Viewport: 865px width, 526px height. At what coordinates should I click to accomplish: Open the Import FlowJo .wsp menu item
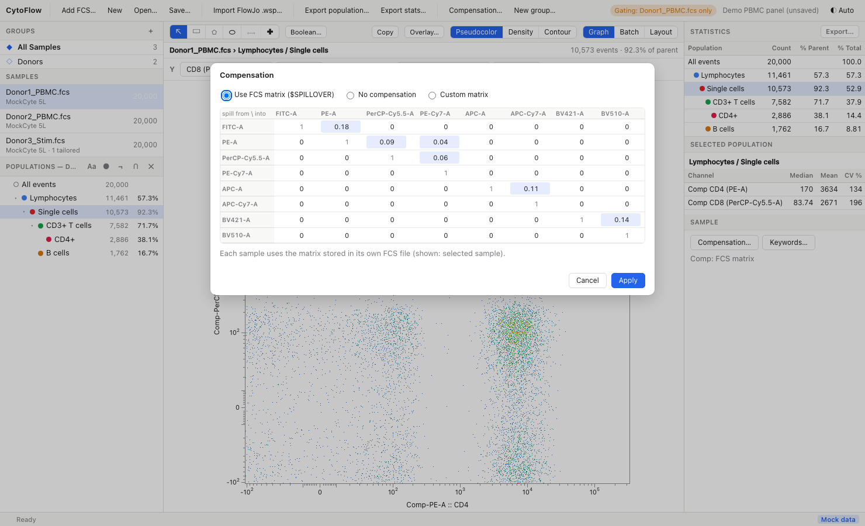248,11
